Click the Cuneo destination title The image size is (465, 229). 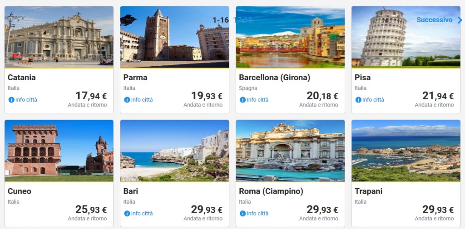pos(20,191)
